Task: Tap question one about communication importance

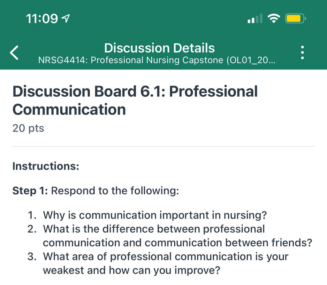Action: click(147, 215)
